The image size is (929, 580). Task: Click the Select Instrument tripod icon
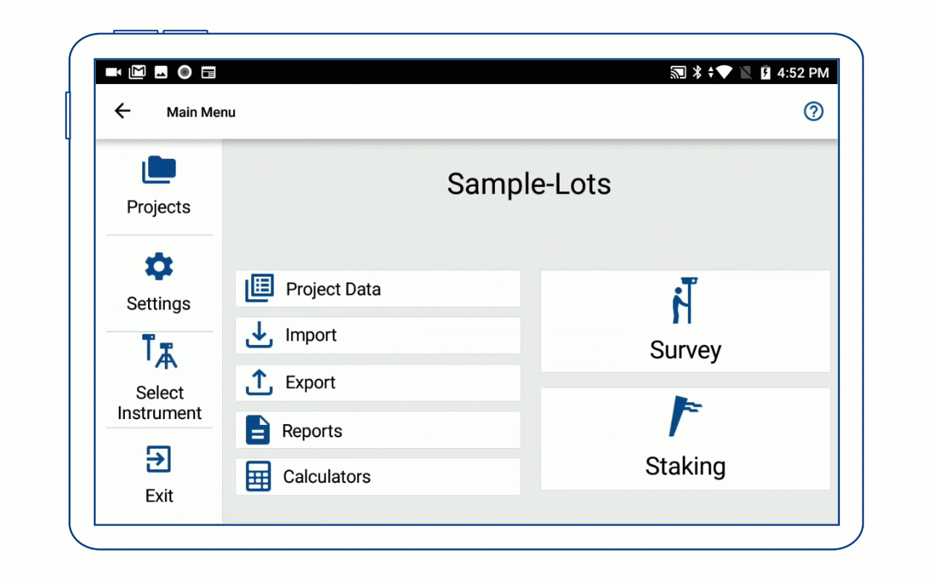[x=160, y=352]
